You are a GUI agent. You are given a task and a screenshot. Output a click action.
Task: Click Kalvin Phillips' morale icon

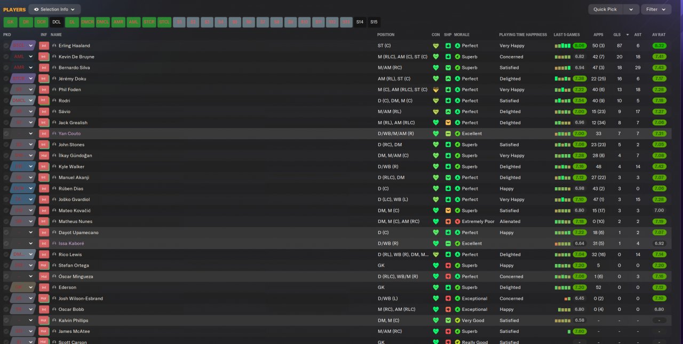(x=457, y=321)
